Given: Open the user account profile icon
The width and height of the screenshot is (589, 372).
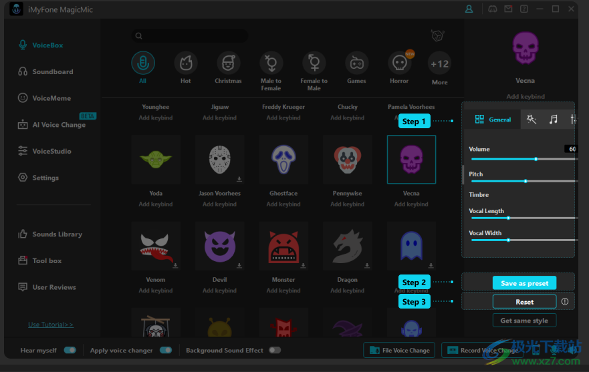Looking at the screenshot, I should (469, 9).
